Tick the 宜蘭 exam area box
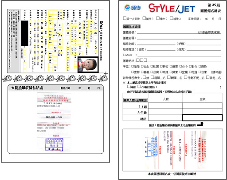The height and width of the screenshot is (180, 227). (x=180, y=72)
